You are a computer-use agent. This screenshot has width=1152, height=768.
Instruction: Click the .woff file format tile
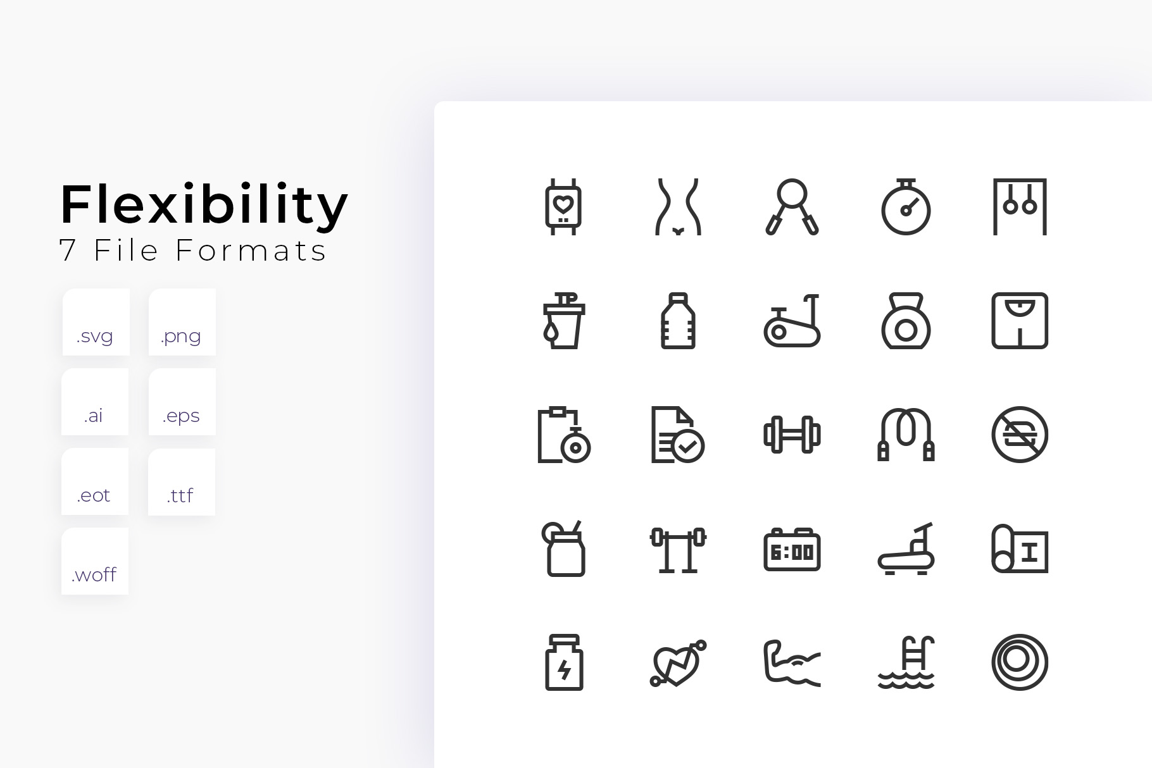tap(95, 561)
